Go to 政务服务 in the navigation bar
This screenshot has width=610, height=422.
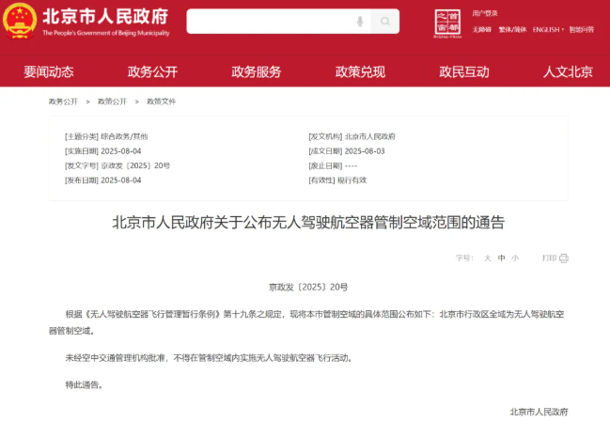click(256, 71)
